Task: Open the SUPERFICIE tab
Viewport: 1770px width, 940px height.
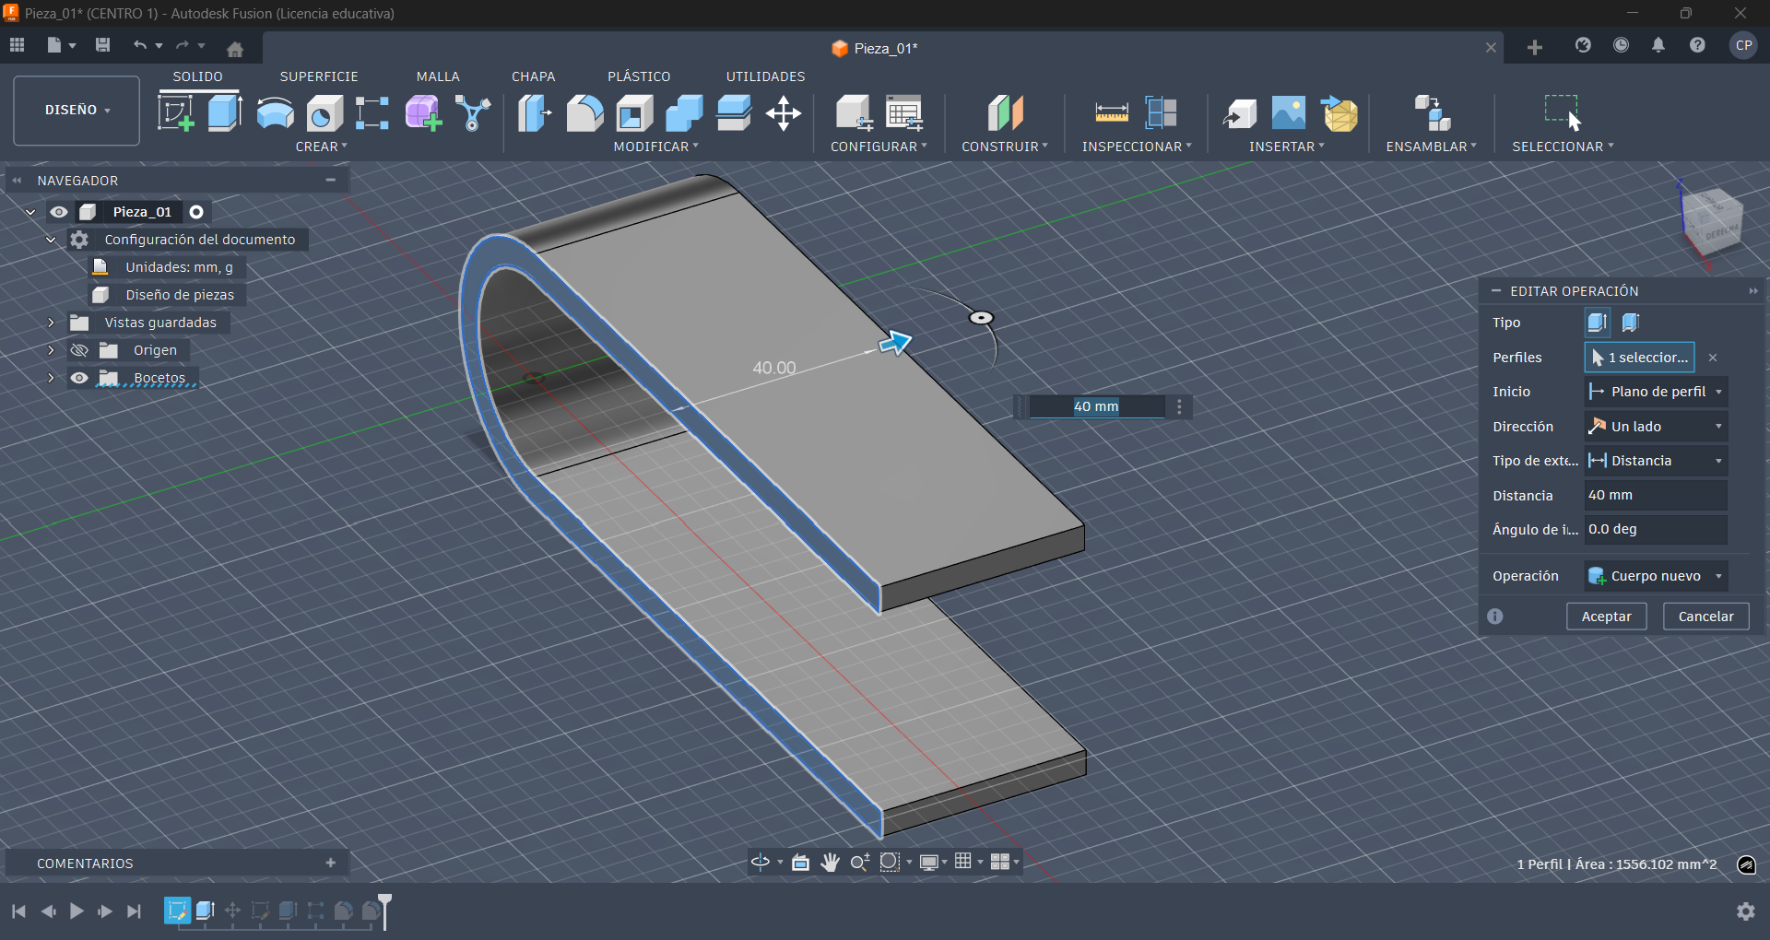Action: (319, 76)
